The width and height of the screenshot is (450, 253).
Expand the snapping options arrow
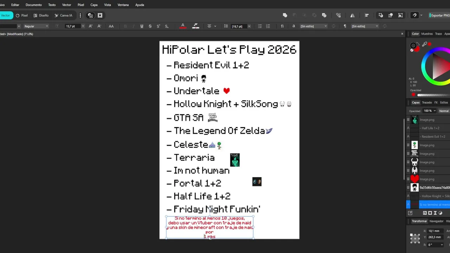coord(421,15)
